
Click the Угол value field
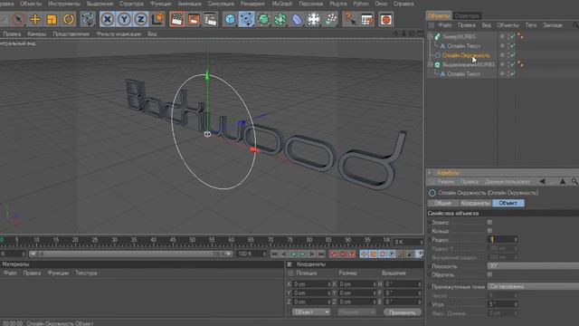point(500,304)
